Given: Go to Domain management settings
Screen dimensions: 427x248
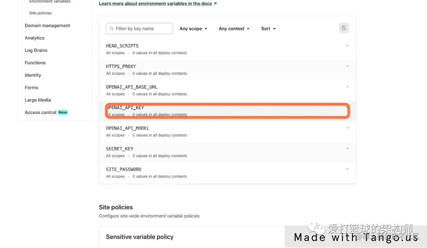Looking at the screenshot, I should (x=47, y=25).
